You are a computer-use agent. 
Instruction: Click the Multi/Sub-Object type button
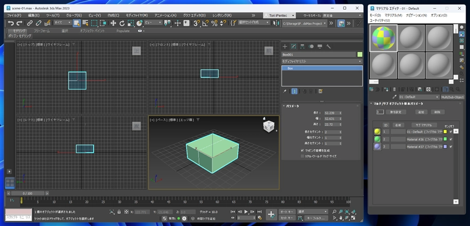pos(453,97)
